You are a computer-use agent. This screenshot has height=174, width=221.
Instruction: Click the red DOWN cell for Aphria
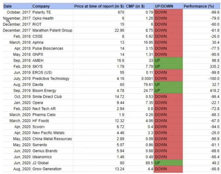pos(168,42)
